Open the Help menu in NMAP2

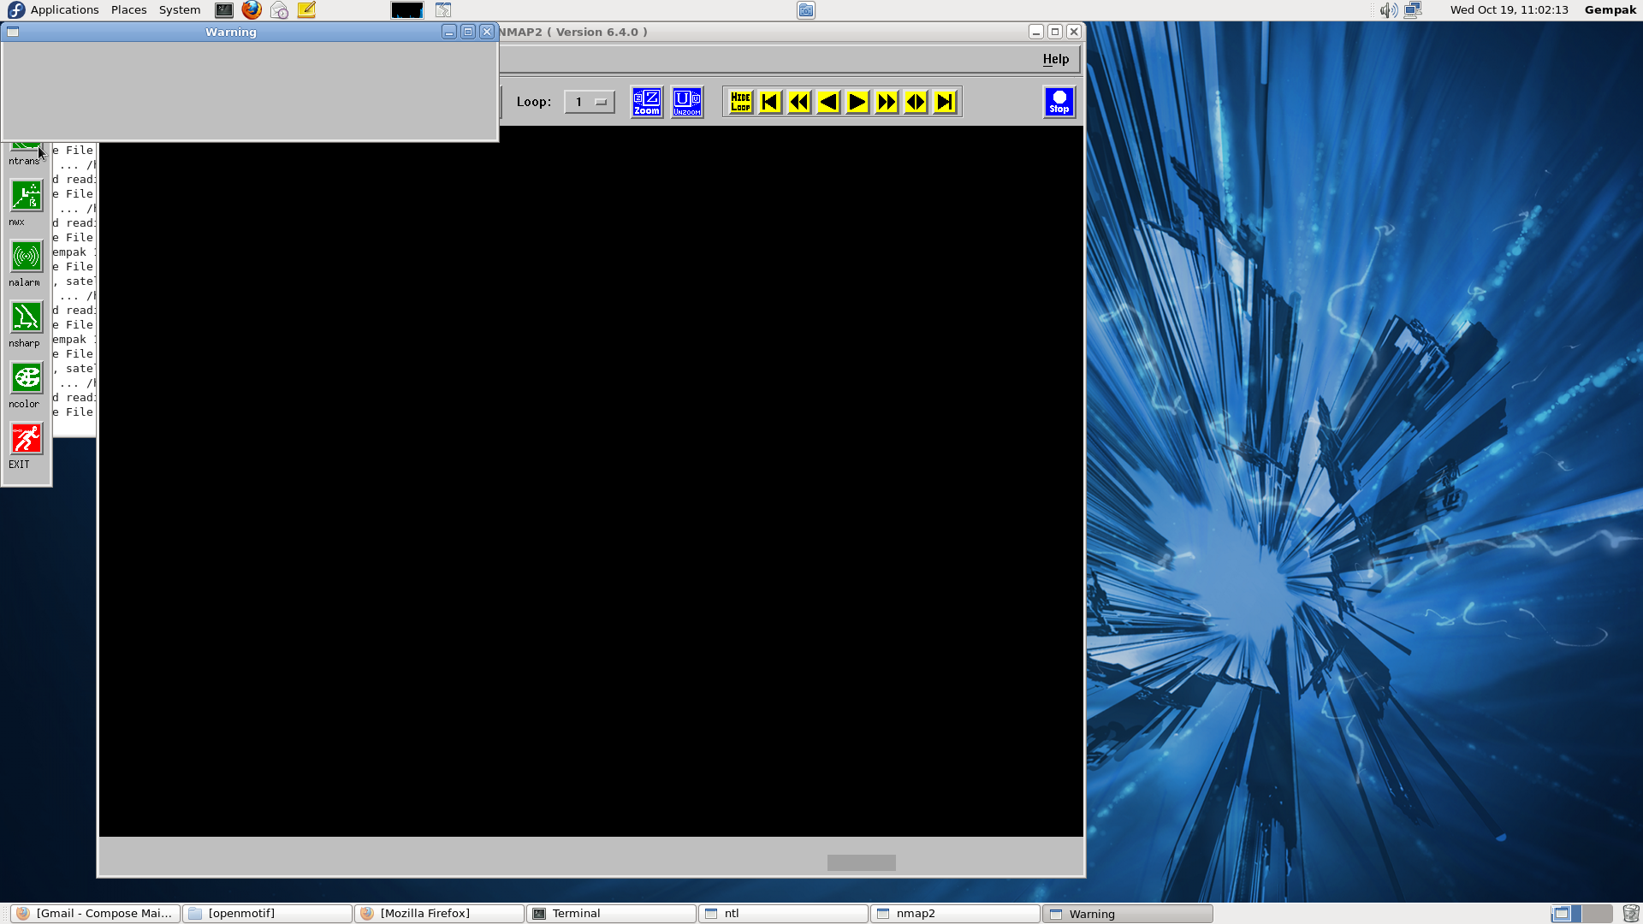click(x=1055, y=59)
